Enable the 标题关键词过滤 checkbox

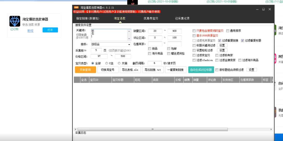194,45
